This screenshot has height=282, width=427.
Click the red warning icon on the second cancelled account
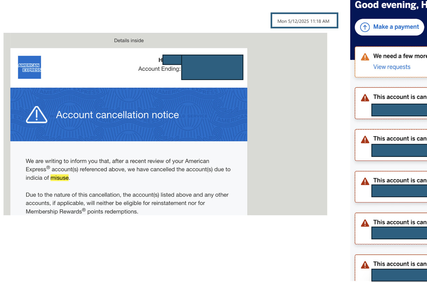coord(365,140)
